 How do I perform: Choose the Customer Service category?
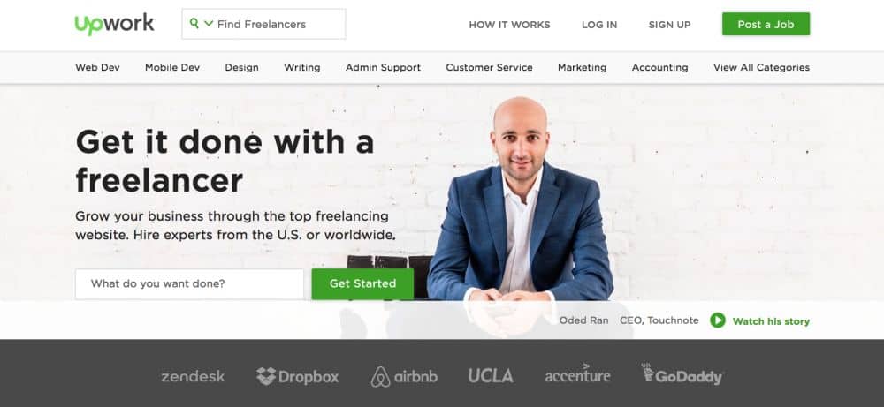coord(490,67)
